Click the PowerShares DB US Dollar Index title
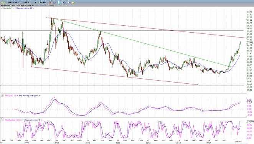The width and height of the screenshot is (254, 144). (x=18, y=5)
